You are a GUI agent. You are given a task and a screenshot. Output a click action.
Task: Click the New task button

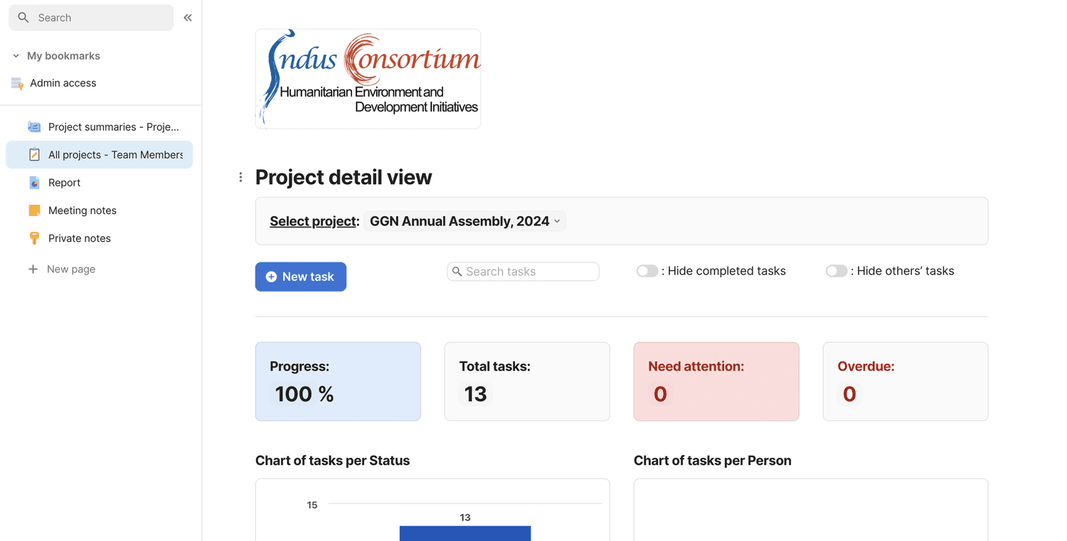[x=301, y=277]
